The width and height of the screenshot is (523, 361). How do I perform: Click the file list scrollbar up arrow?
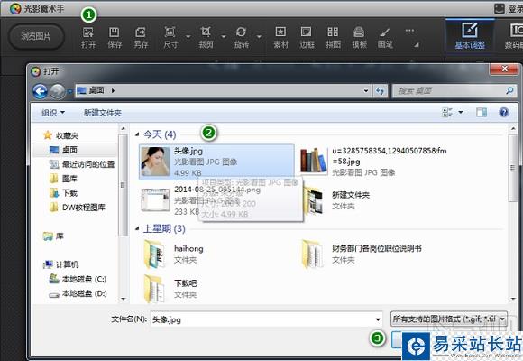tap(513, 128)
